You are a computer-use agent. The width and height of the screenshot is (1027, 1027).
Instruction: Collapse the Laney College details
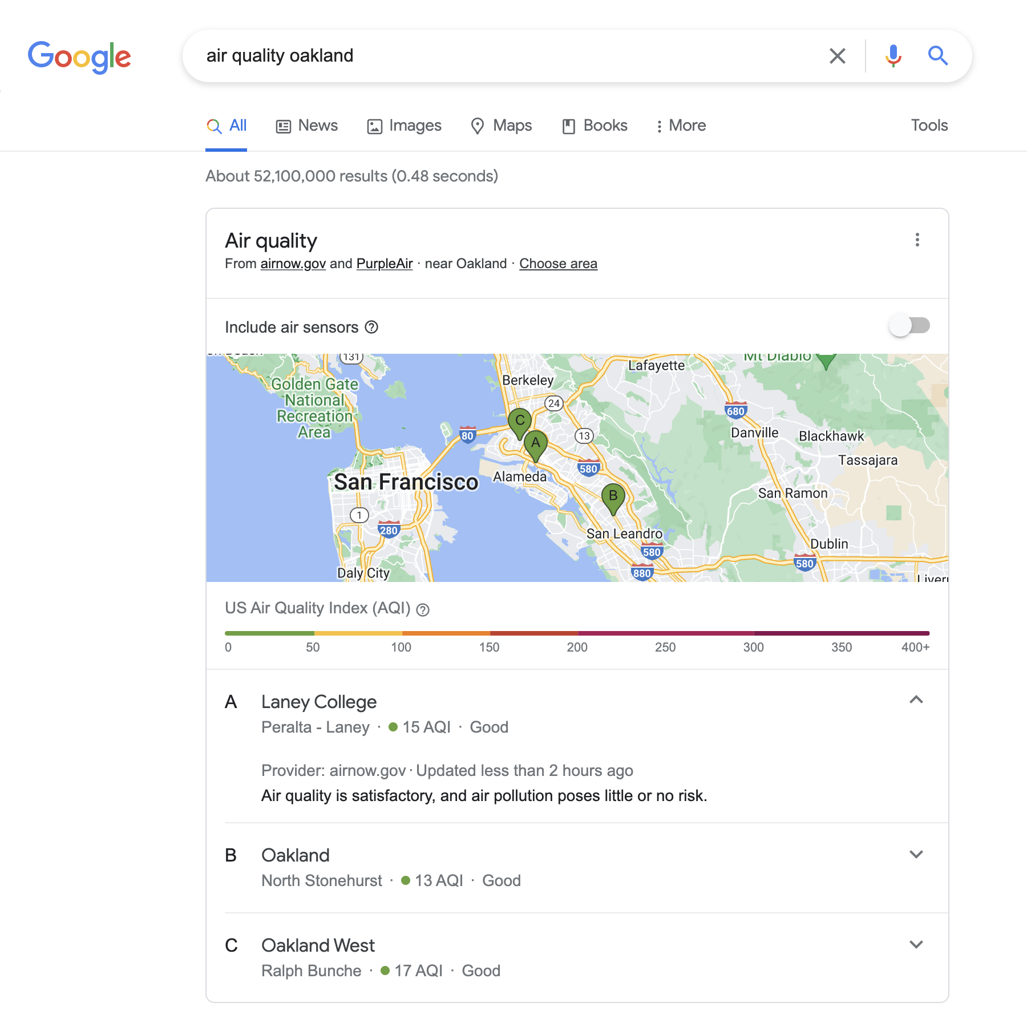[916, 700]
